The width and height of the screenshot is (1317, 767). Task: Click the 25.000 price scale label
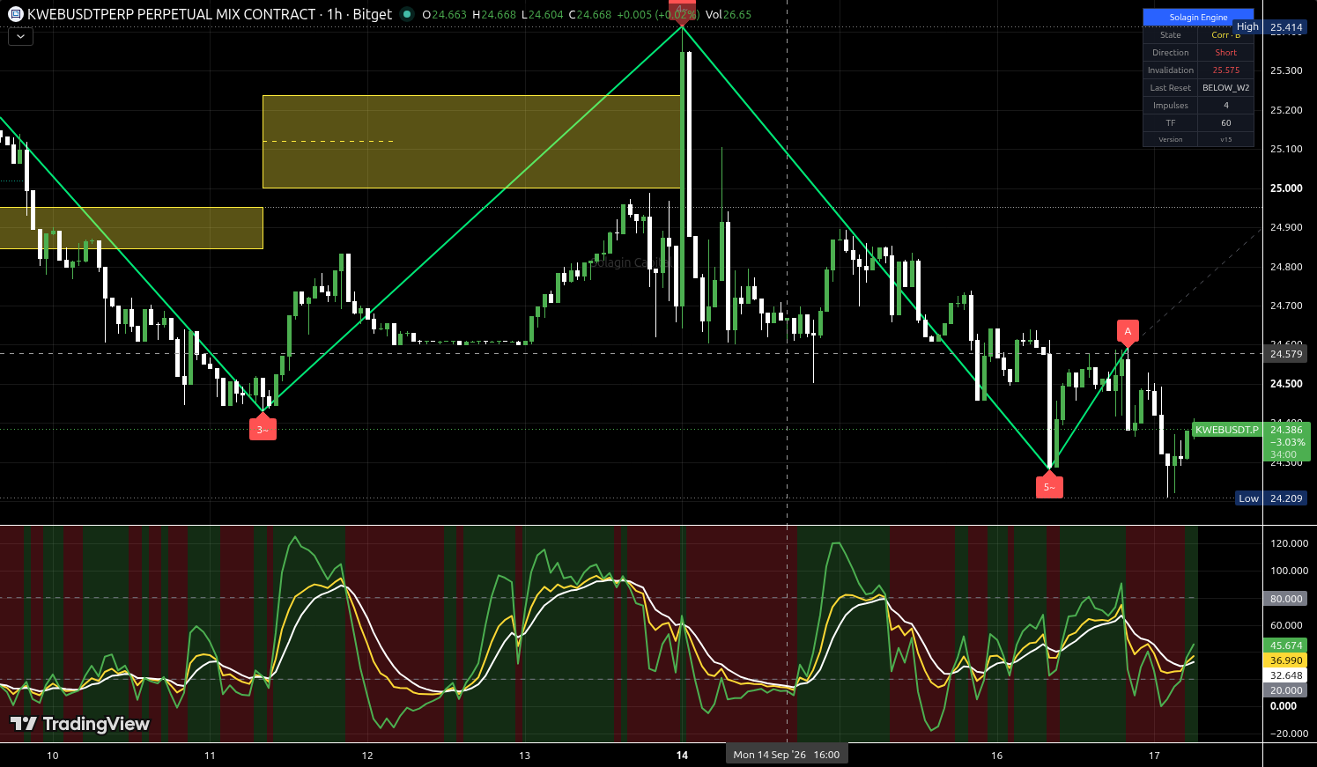coord(1286,188)
